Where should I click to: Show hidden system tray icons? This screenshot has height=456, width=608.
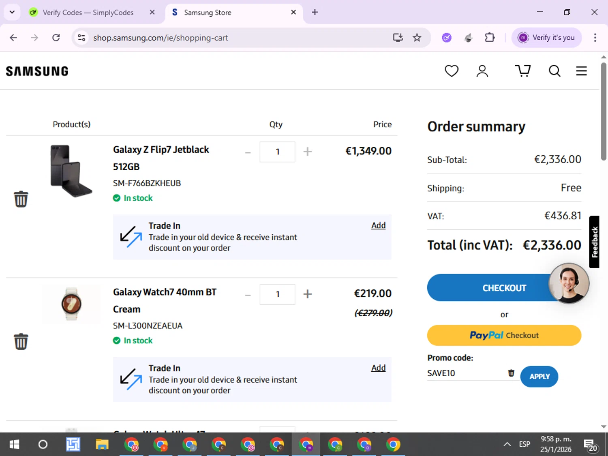(507, 444)
